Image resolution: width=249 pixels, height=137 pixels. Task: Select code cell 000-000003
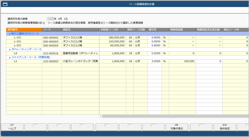coord(52,42)
